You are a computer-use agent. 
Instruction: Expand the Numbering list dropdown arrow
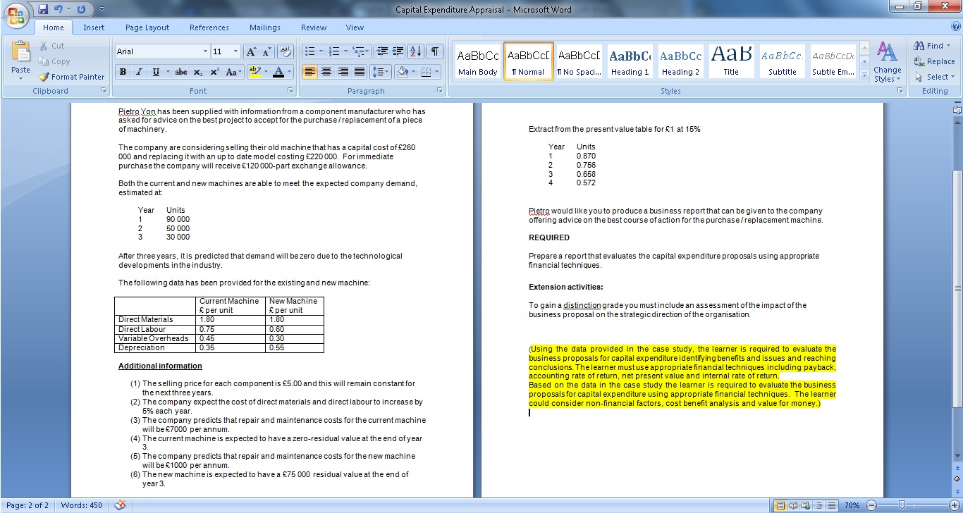point(345,51)
